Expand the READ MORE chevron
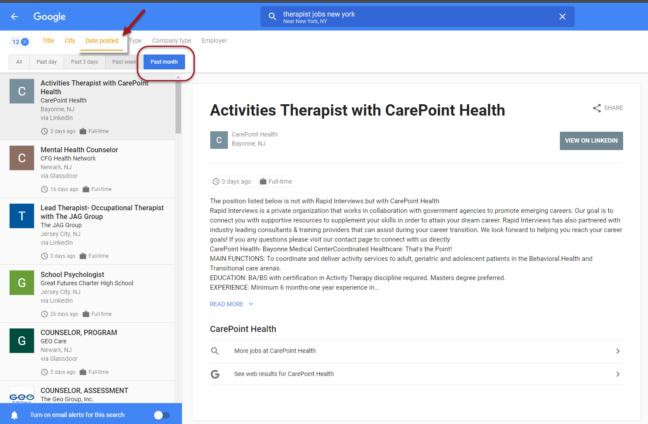Viewport: 648px width, 424px height. click(251, 304)
